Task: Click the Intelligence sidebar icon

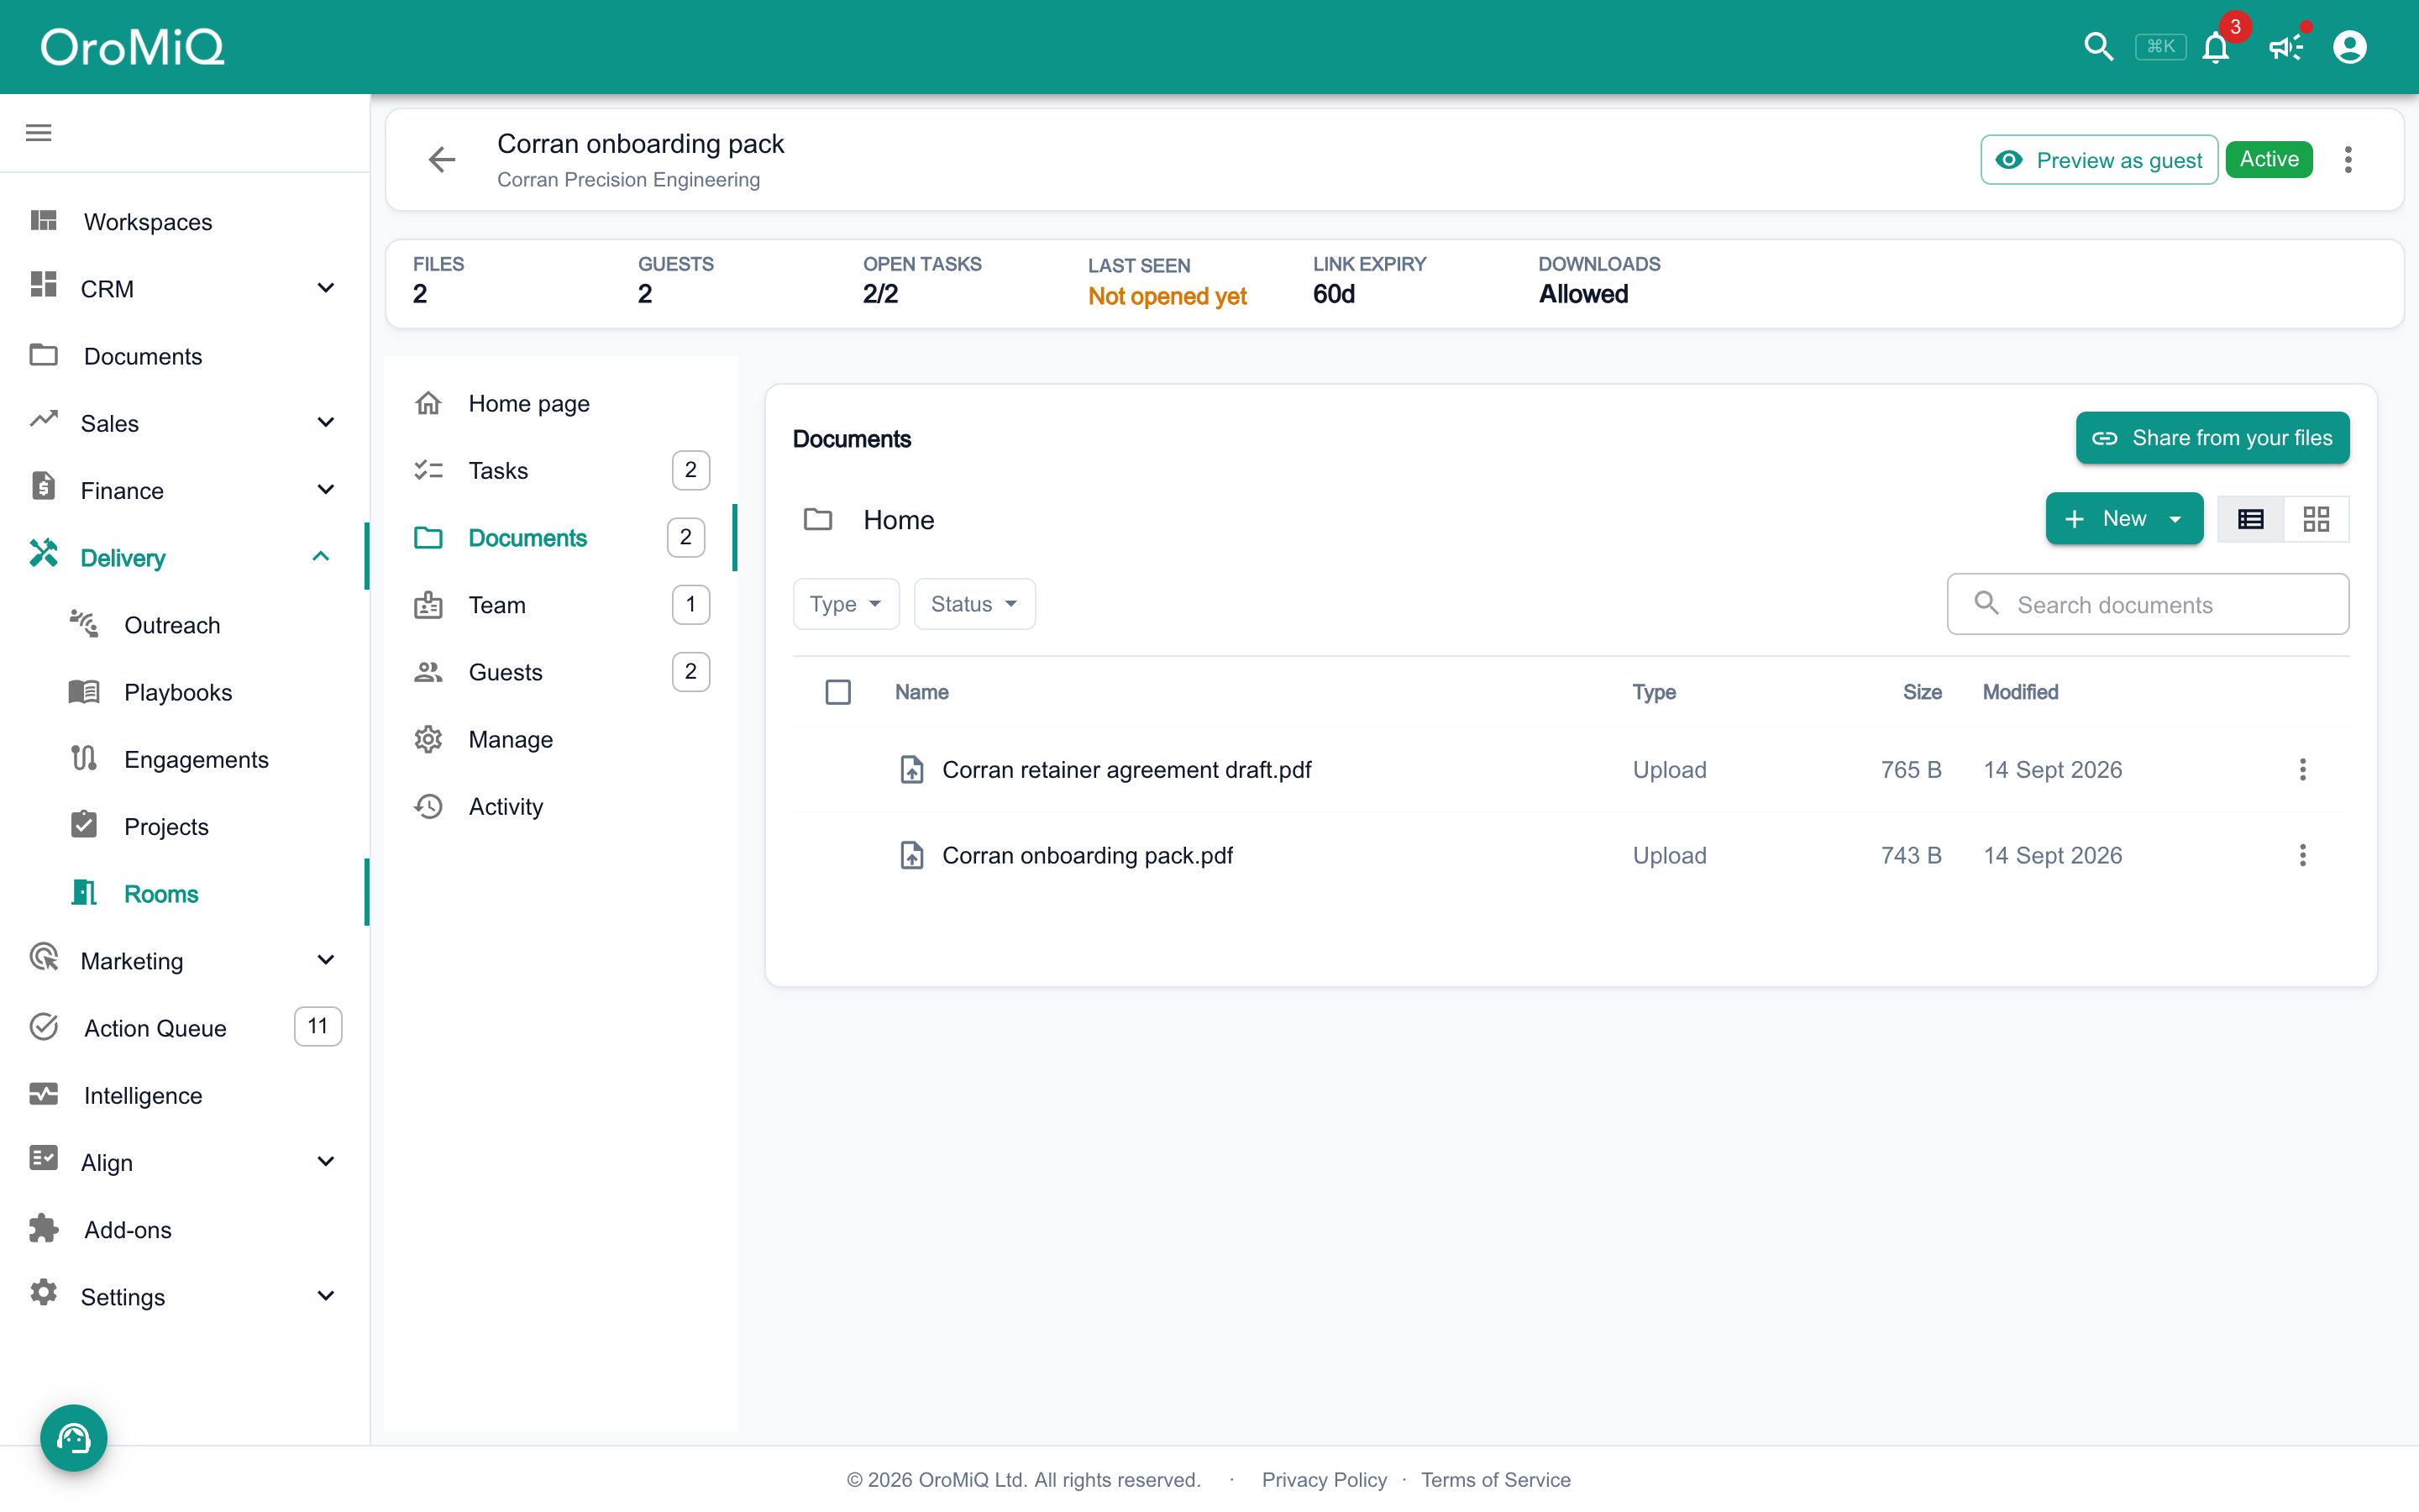Action: coord(43,1094)
